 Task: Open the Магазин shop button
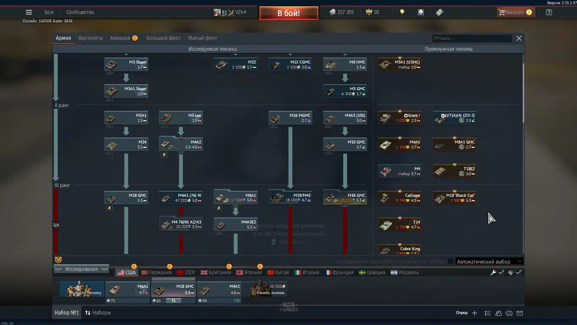pyautogui.click(x=515, y=12)
